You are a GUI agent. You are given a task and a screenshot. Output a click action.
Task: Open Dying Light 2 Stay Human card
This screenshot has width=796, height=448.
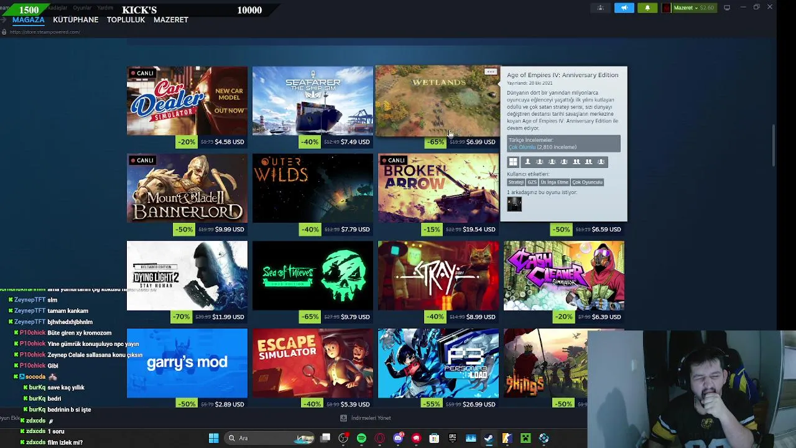pos(187,276)
